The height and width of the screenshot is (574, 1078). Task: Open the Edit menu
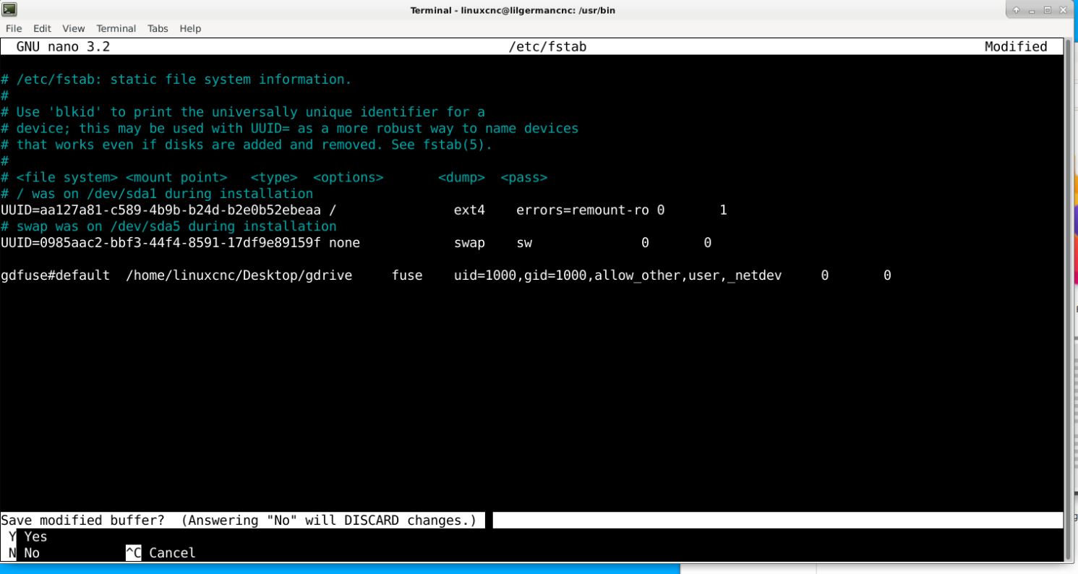(42, 29)
